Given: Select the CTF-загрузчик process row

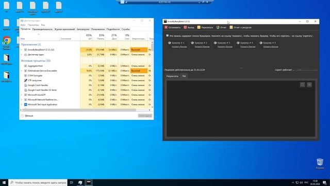Looking at the screenshot, I should pyautogui.click(x=86, y=81).
